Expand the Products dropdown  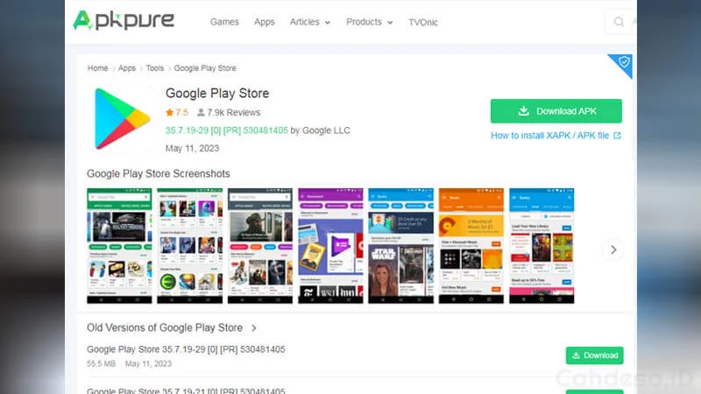coord(369,22)
